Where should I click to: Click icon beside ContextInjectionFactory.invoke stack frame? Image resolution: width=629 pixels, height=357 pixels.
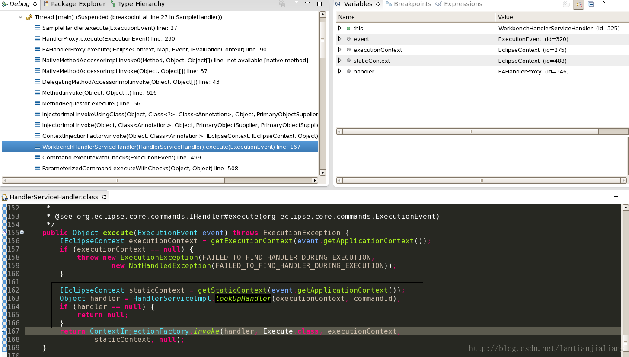[x=37, y=136]
